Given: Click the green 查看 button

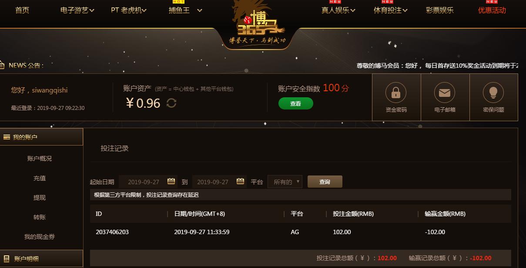Looking at the screenshot, I should coord(296,103).
